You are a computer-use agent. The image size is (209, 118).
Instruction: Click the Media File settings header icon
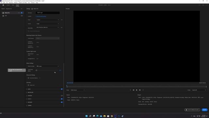click(x=32, y=9)
